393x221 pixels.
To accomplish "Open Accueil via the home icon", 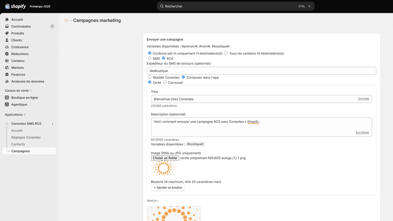I will point(7,19).
